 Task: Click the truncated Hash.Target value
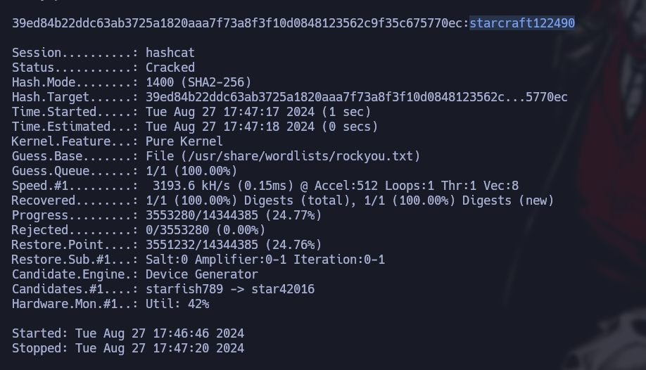[356, 97]
